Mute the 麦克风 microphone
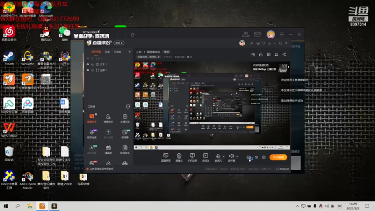 pos(218,158)
